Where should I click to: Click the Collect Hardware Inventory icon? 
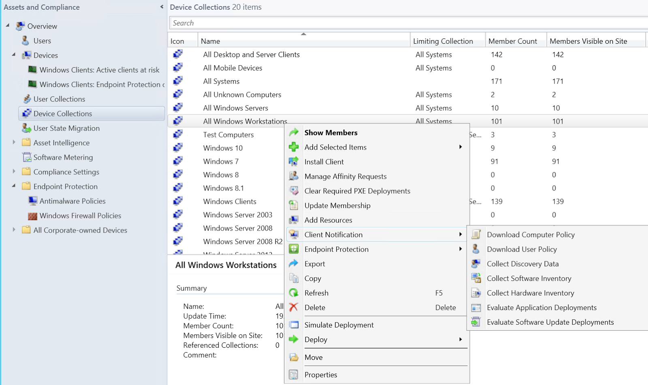coord(476,293)
